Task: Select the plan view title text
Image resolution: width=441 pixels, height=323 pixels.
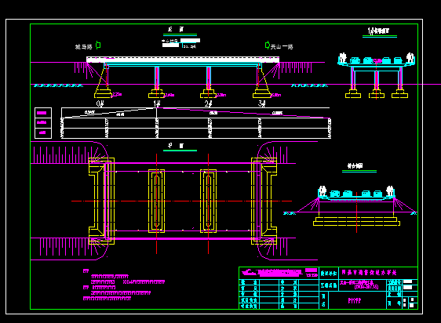Action: 176,145
